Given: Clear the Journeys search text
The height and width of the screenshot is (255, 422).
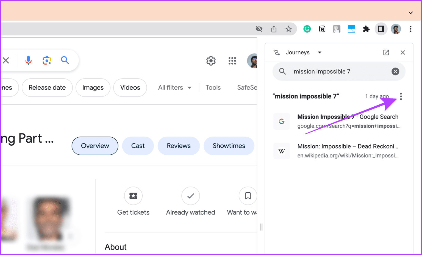Looking at the screenshot, I should (395, 71).
